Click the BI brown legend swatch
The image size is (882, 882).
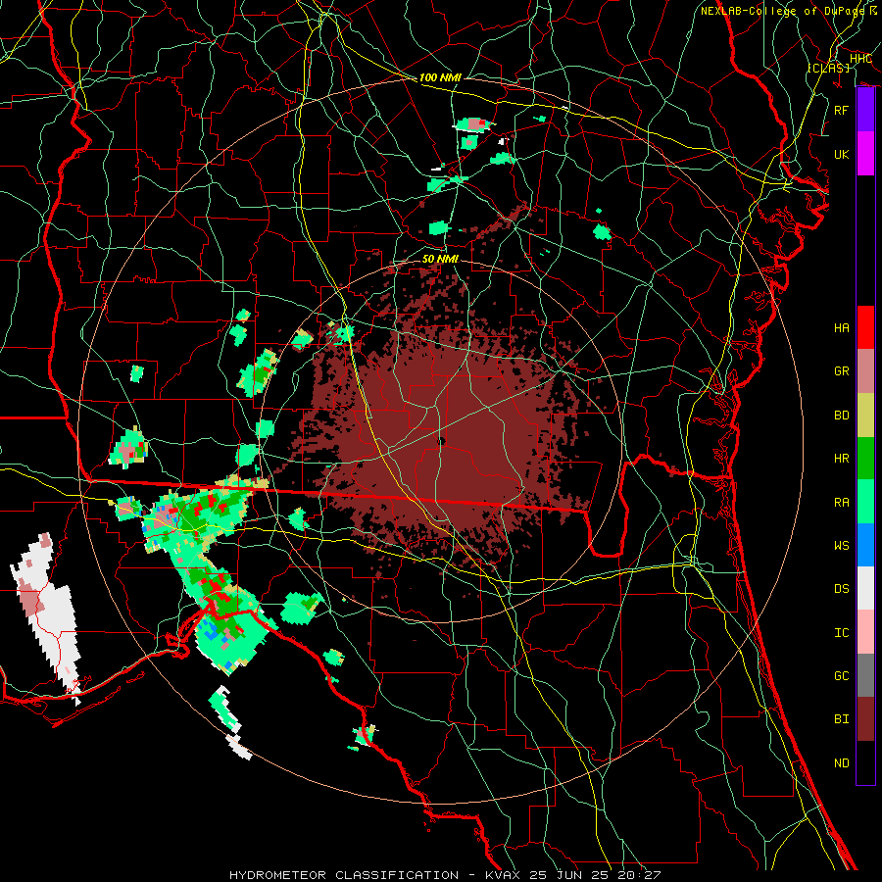pos(865,719)
